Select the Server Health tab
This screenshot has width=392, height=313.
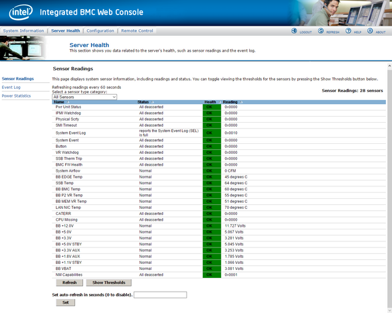click(x=66, y=31)
